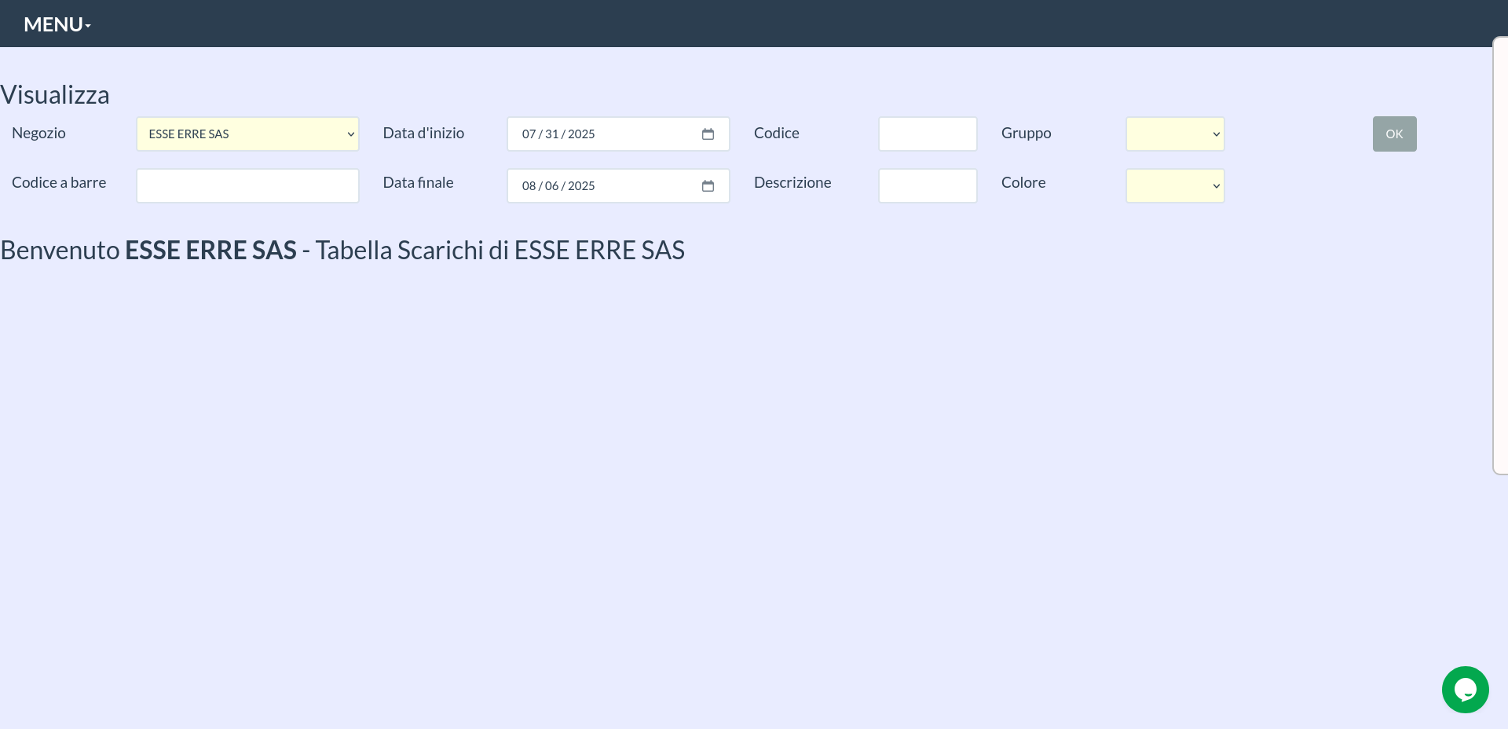Open the green chat bubble widget
Screen dimensions: 1508x729
[x=1465, y=690]
